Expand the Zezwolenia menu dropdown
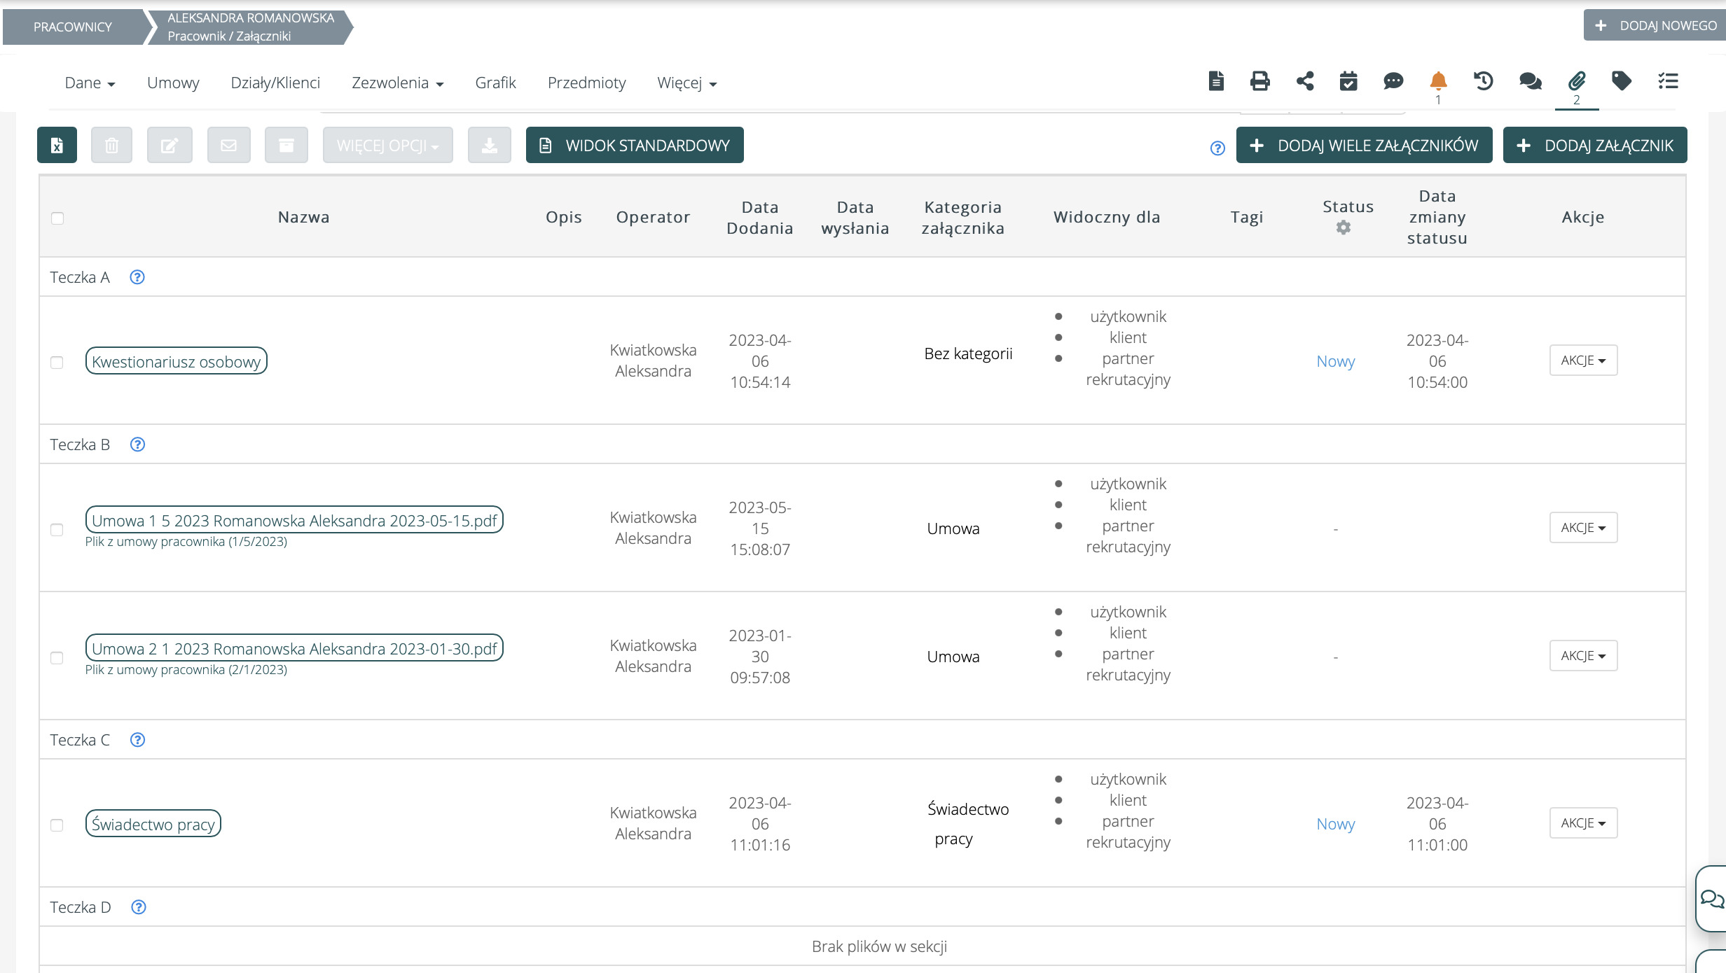The width and height of the screenshot is (1726, 973). [x=397, y=83]
